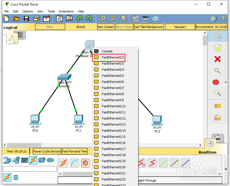Choose Console from the port list
This screenshot has width=230, height=186.
click(x=115, y=51)
